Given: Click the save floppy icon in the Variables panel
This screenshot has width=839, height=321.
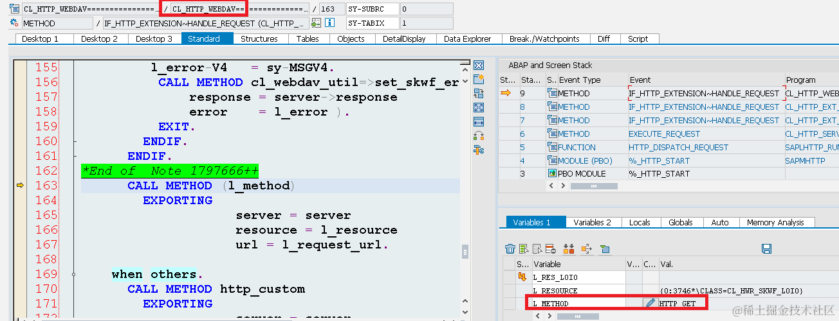Looking at the screenshot, I should pyautogui.click(x=766, y=248).
